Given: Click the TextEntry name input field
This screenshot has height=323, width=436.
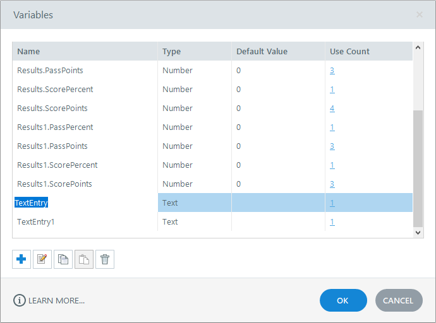Looking at the screenshot, I should coord(32,203).
